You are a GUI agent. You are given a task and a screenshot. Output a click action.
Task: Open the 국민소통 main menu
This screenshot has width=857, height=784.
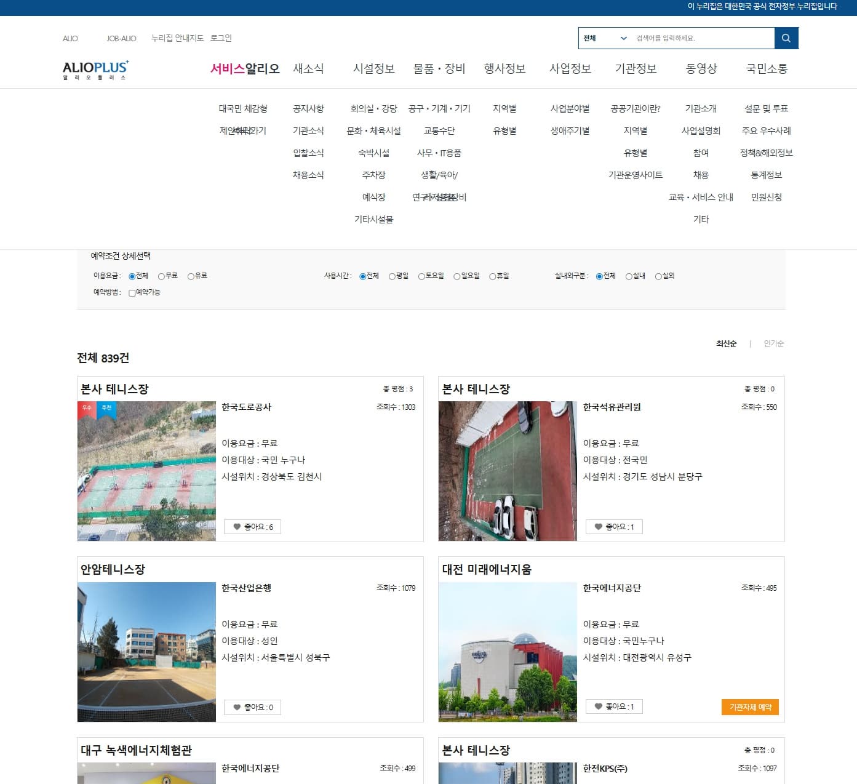767,68
